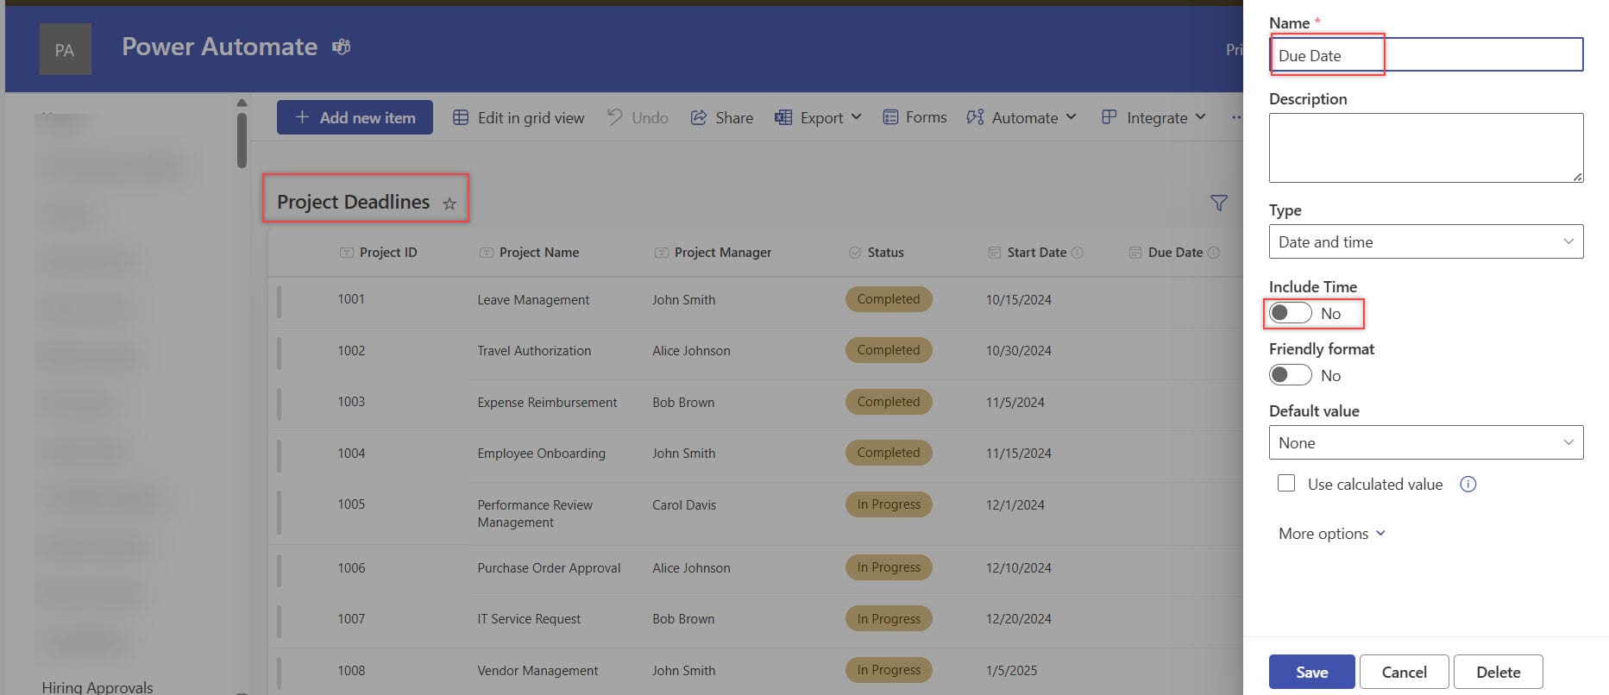Click the column icon before Project Name

pyautogui.click(x=487, y=253)
